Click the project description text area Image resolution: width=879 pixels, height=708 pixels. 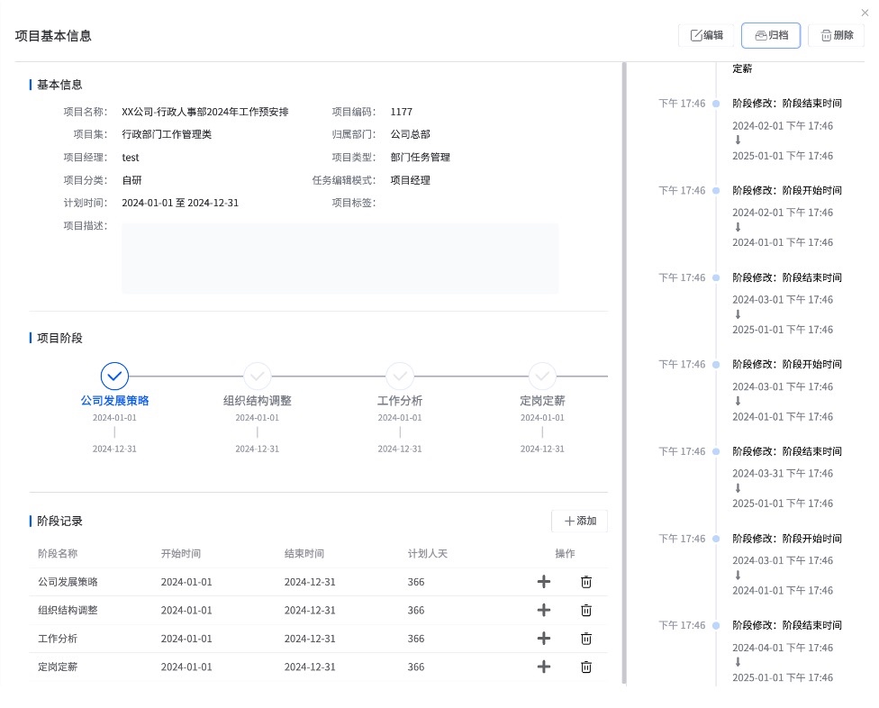(340, 259)
